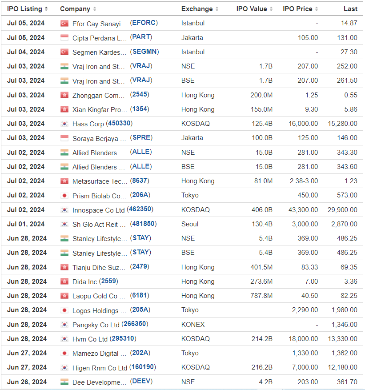Select IPO price range 2.38-3.00

304,181
